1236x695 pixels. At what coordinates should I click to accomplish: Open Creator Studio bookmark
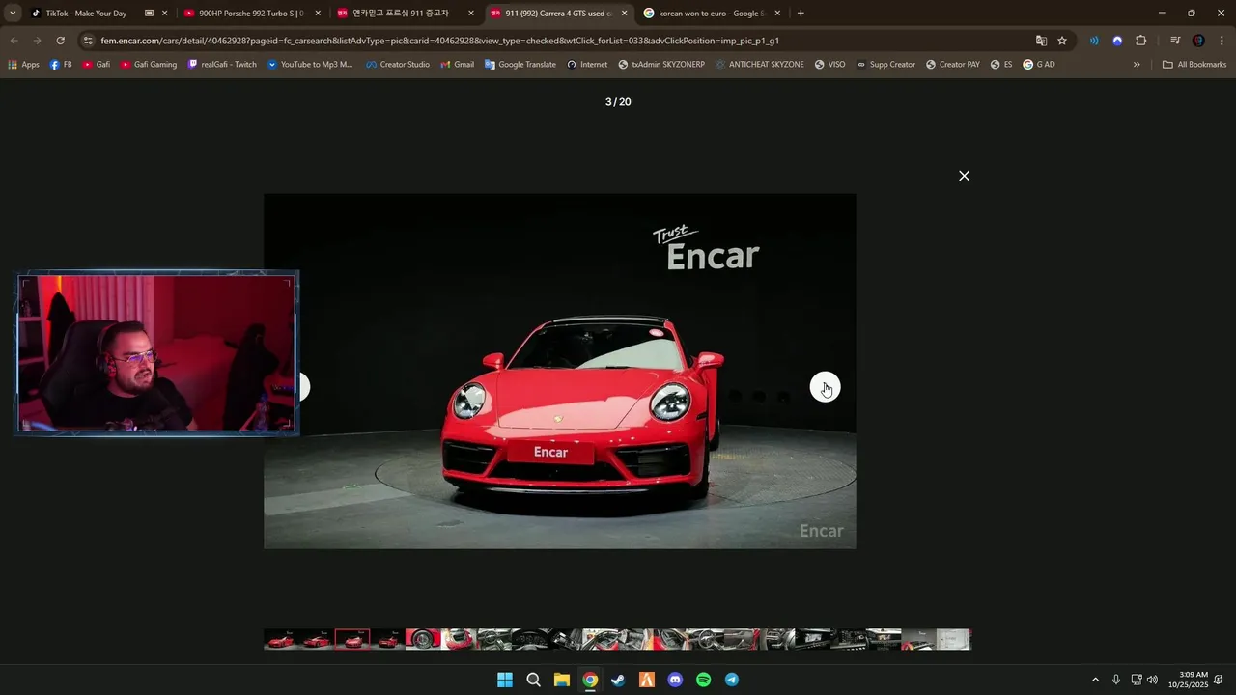398,65
